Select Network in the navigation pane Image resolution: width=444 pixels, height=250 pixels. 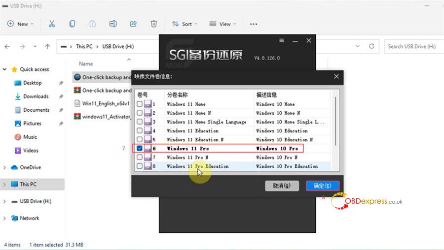(30, 219)
